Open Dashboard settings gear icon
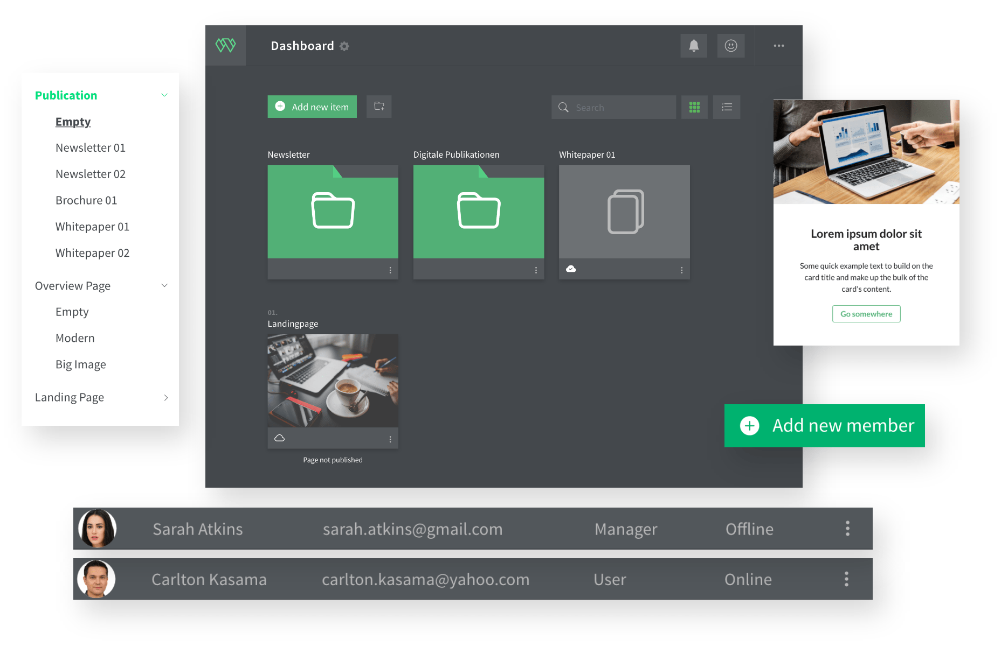The image size is (1008, 654). click(344, 46)
